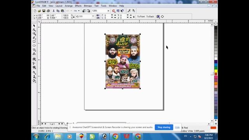This screenshot has width=249, height=140.
Task: Pick the black swatch in color palette
Action: 216,28
